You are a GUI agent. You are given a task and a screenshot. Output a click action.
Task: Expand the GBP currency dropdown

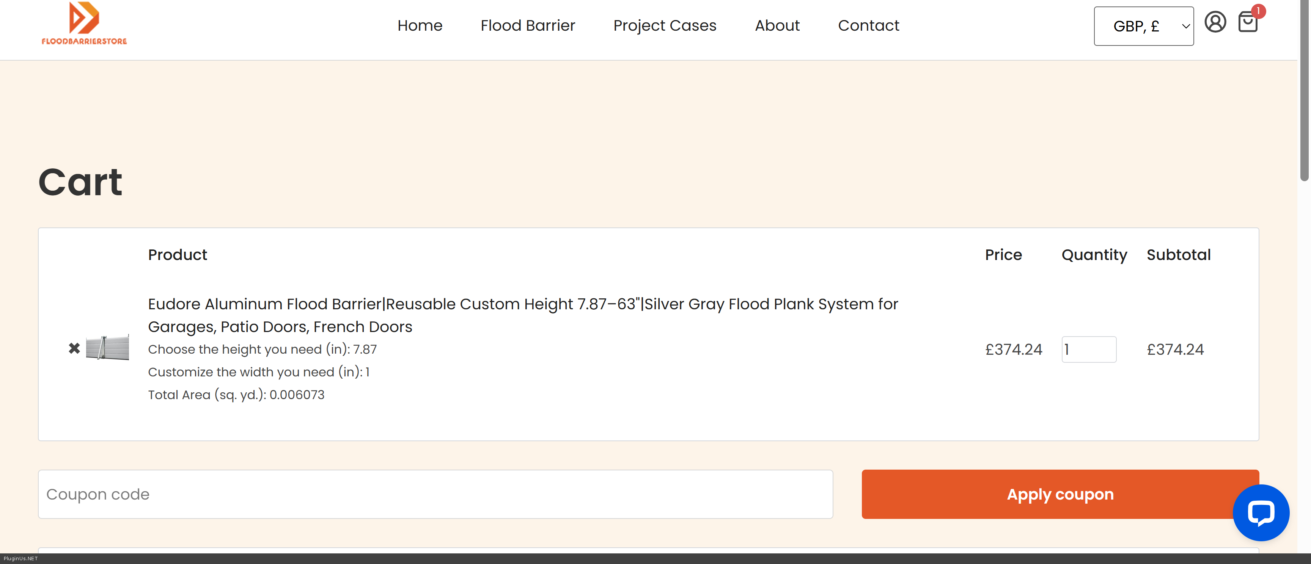click(1143, 26)
